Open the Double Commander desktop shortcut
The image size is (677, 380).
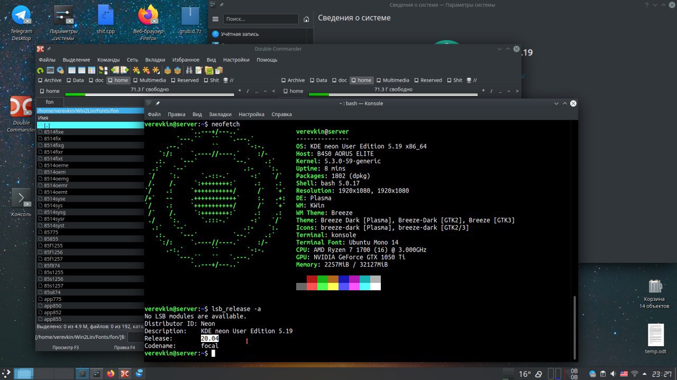click(21, 115)
